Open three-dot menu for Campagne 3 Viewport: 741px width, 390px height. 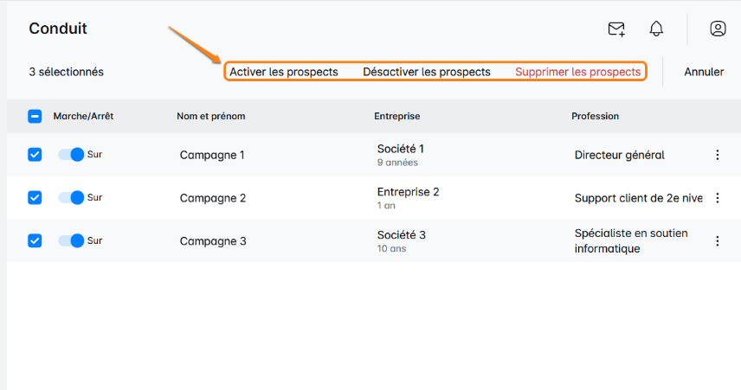point(717,241)
